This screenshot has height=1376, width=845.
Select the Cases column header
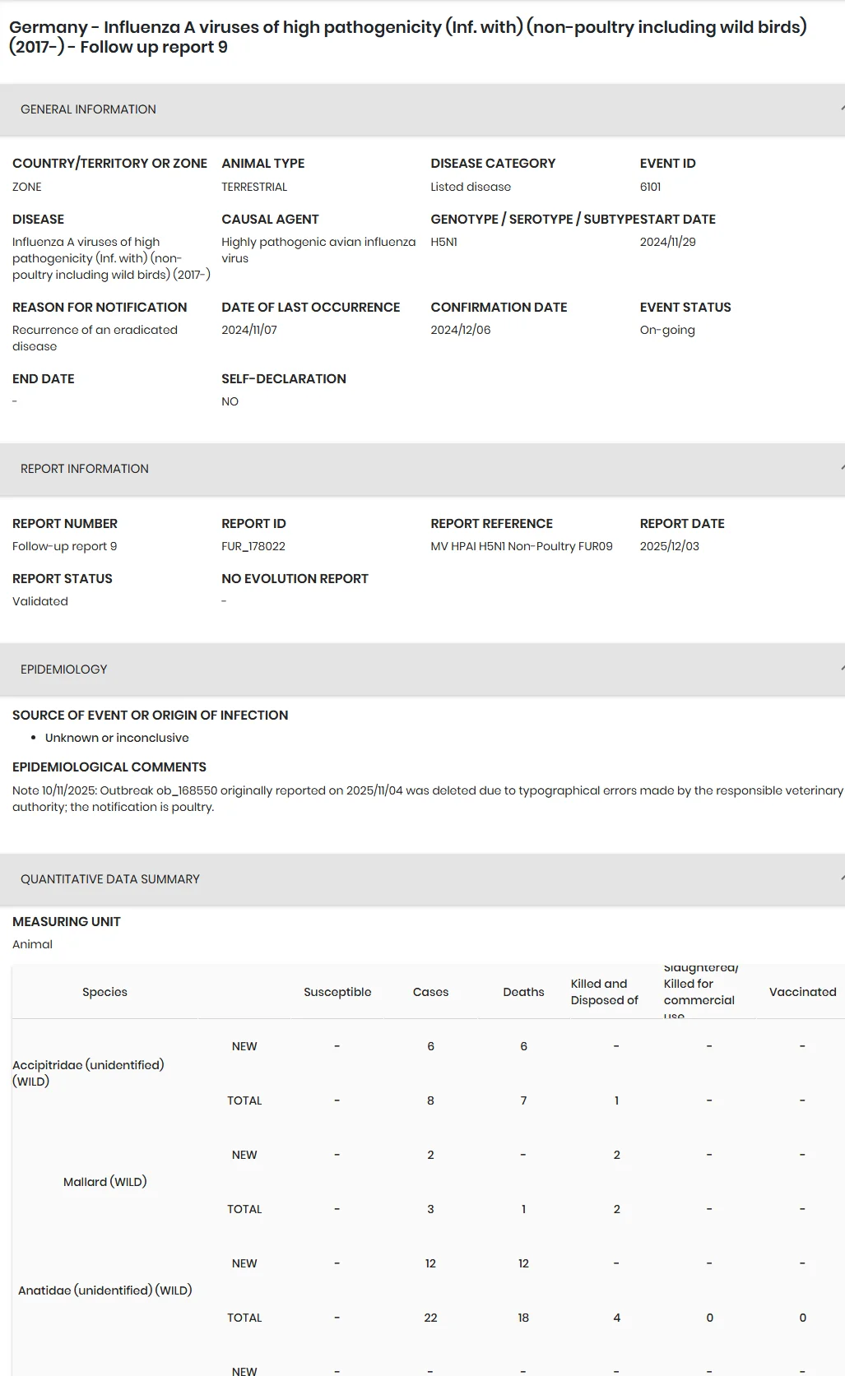click(x=430, y=992)
